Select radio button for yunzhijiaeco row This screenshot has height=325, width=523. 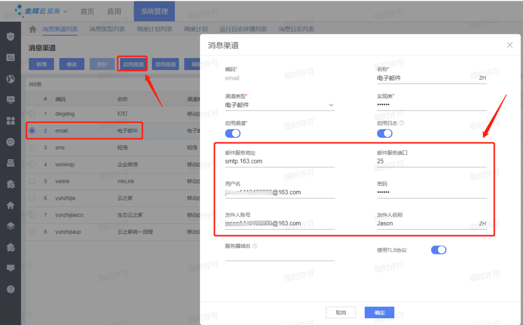pyautogui.click(x=32, y=215)
